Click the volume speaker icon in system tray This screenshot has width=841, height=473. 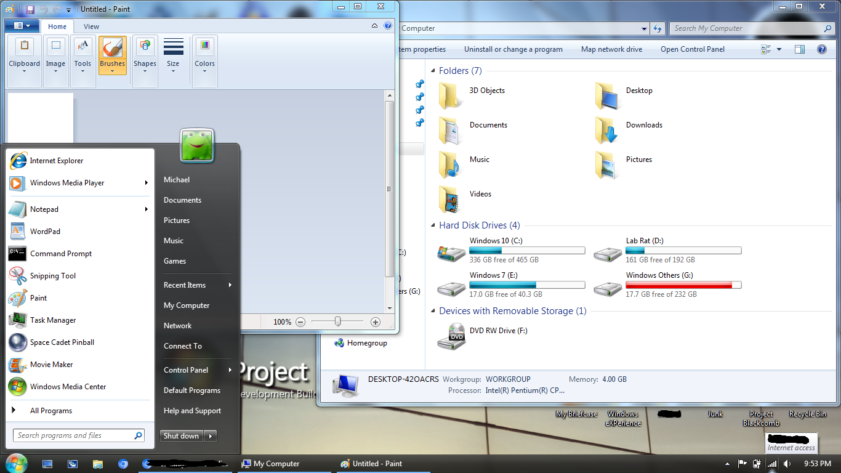787,464
